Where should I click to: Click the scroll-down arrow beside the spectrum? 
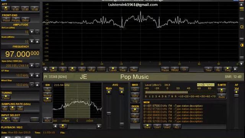242,64
